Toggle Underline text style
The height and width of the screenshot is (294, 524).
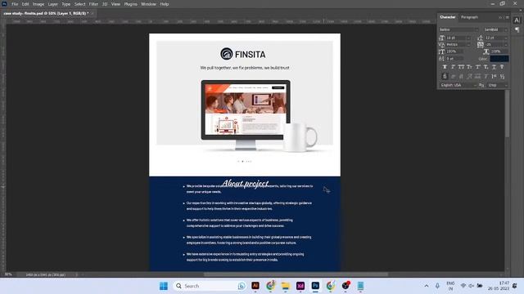tap(494, 67)
